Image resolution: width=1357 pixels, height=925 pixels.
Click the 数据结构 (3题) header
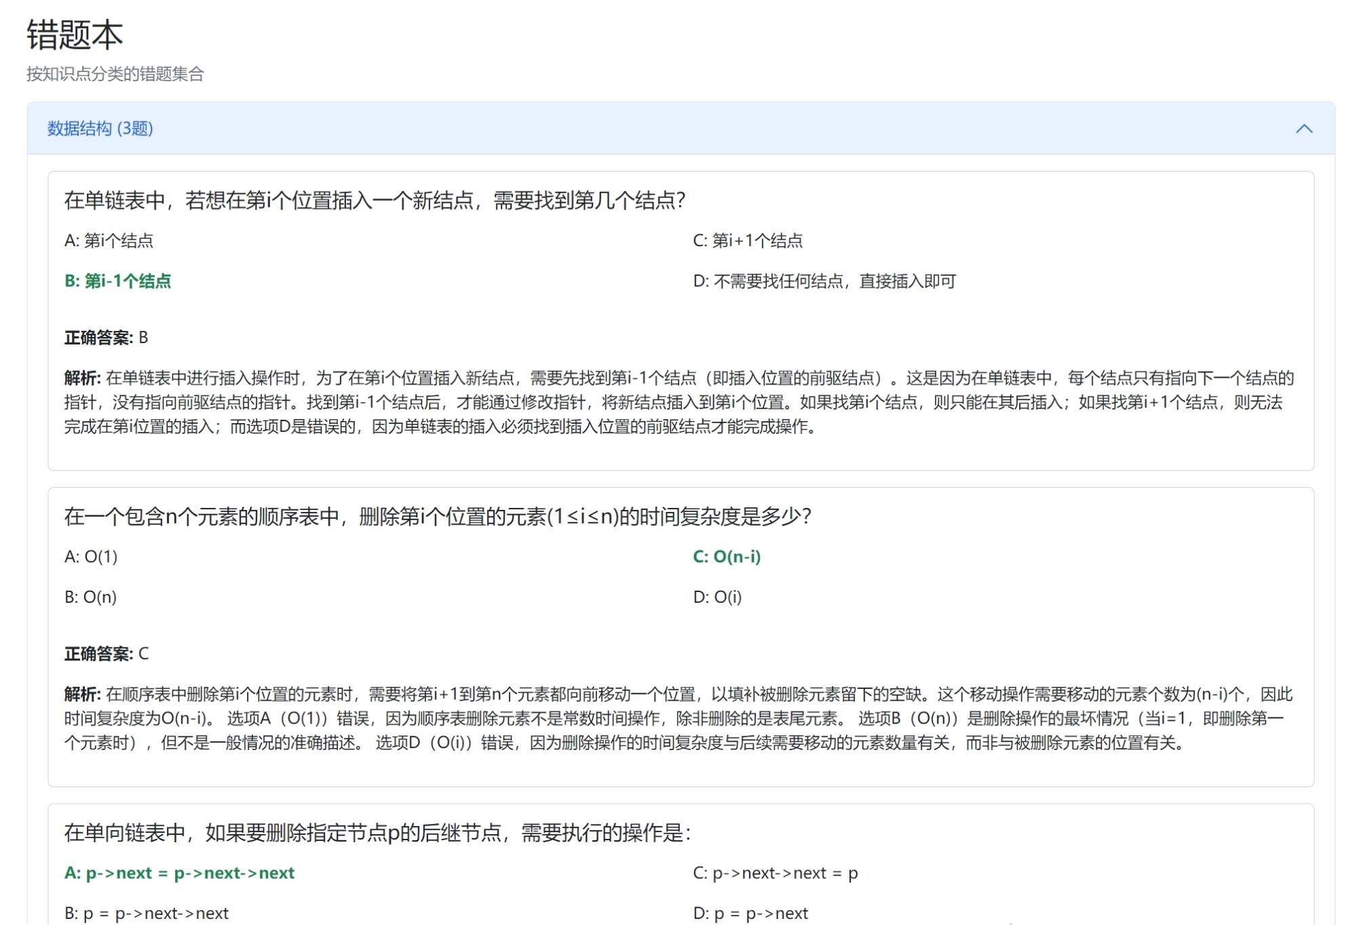click(100, 129)
